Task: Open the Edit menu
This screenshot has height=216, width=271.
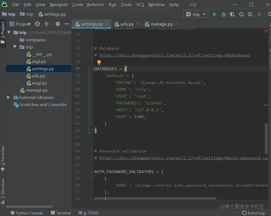Action: [28, 4]
